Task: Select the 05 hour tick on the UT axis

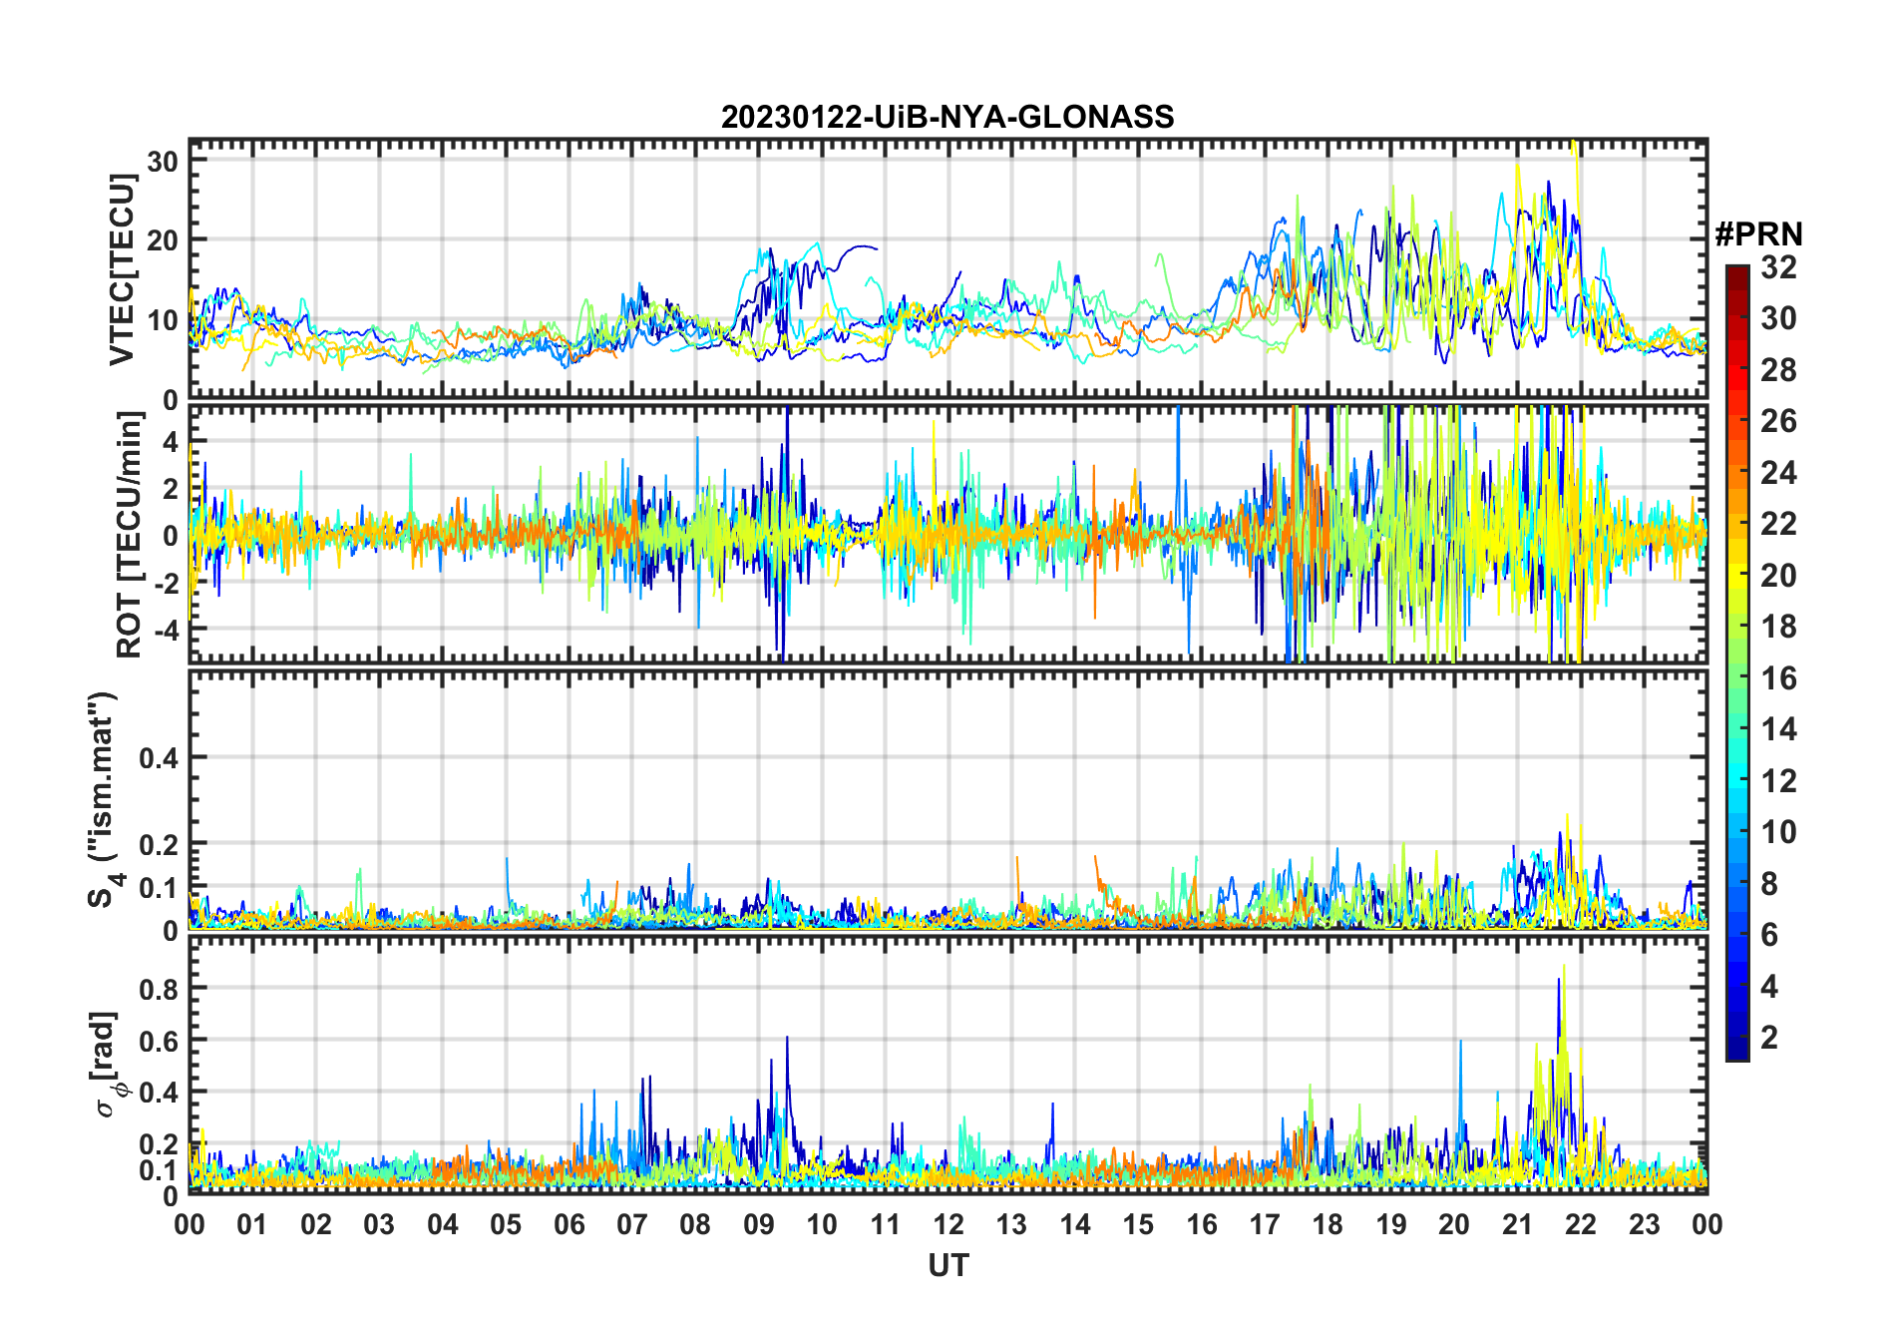Action: (506, 1224)
